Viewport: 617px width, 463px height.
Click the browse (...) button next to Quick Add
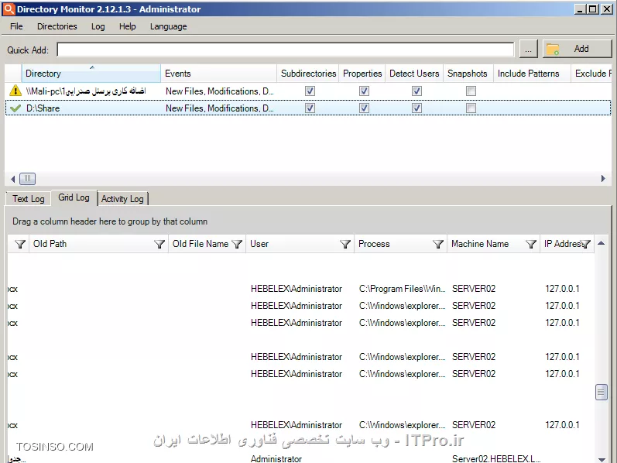click(x=528, y=49)
